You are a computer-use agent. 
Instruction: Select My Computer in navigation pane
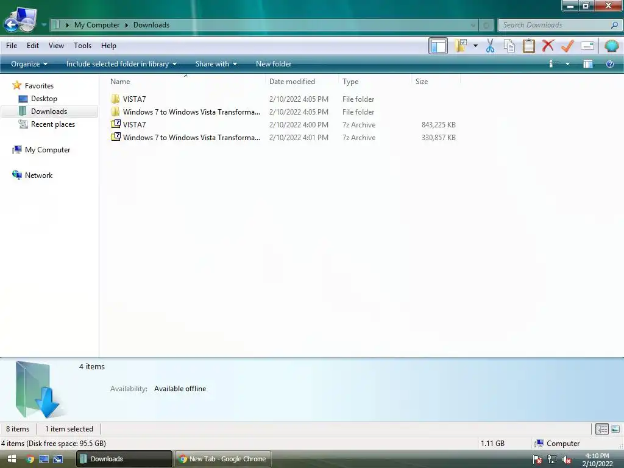(48, 150)
